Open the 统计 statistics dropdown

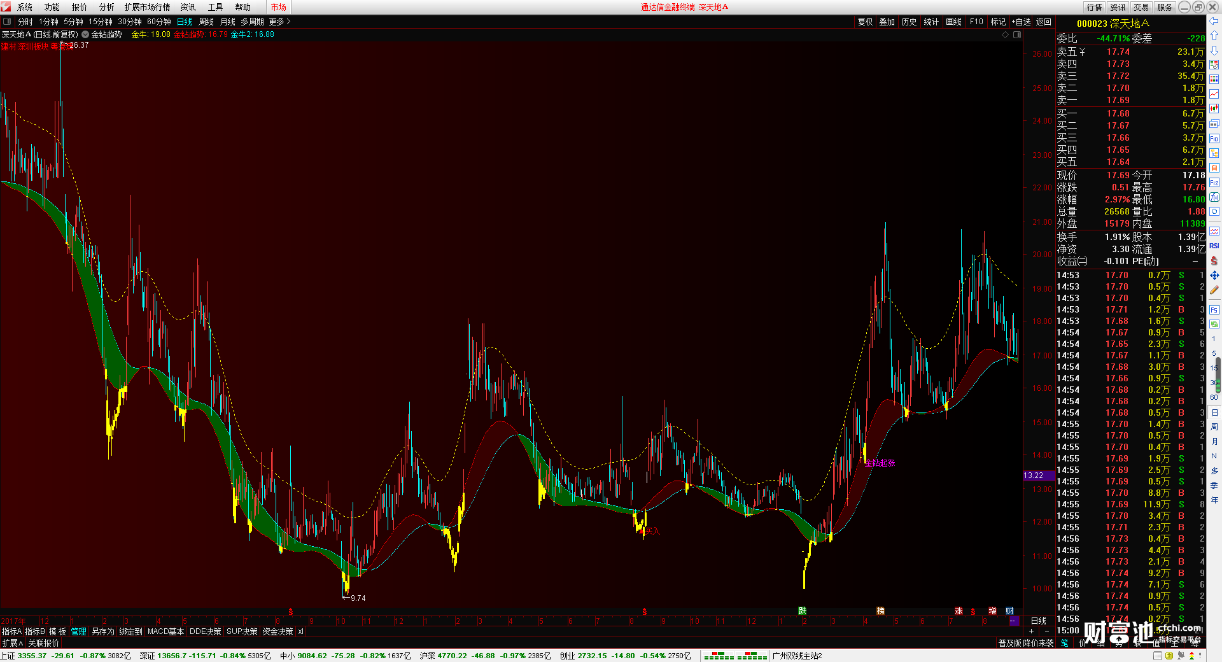932,22
